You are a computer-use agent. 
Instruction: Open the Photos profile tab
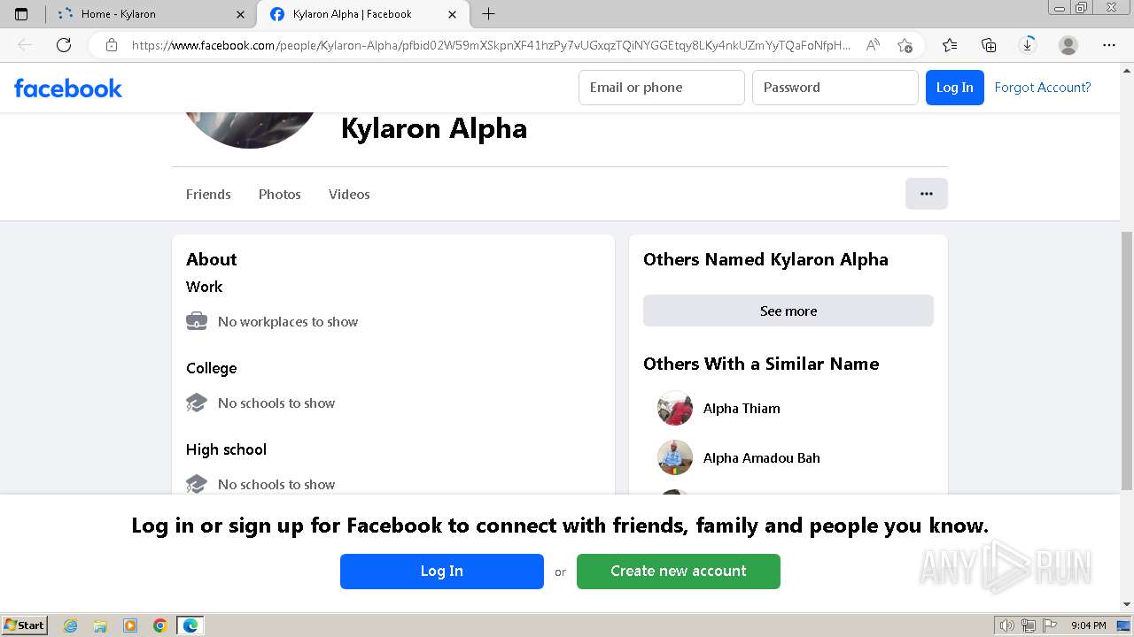(x=280, y=194)
